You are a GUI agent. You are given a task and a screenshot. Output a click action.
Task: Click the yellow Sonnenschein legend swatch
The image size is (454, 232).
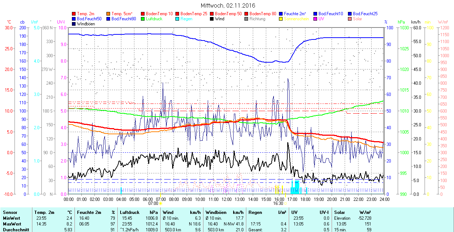[281, 19]
